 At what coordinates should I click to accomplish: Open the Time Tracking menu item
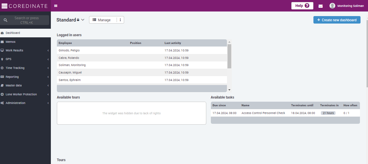tap(25, 68)
